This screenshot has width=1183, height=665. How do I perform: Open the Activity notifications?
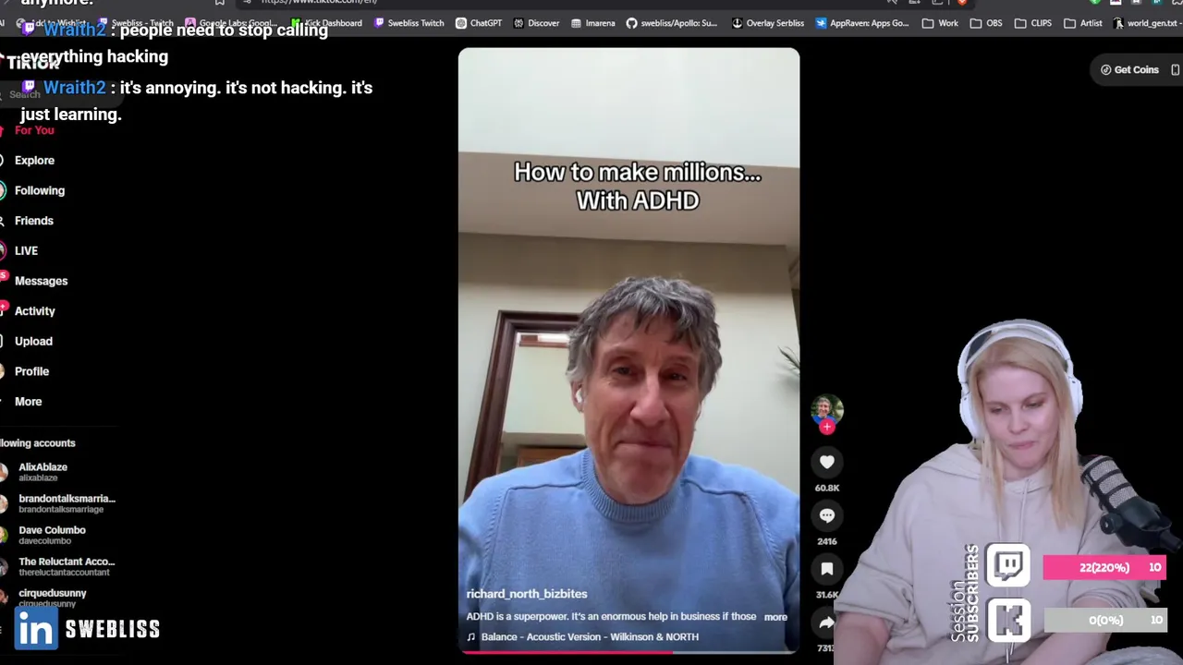coord(34,311)
